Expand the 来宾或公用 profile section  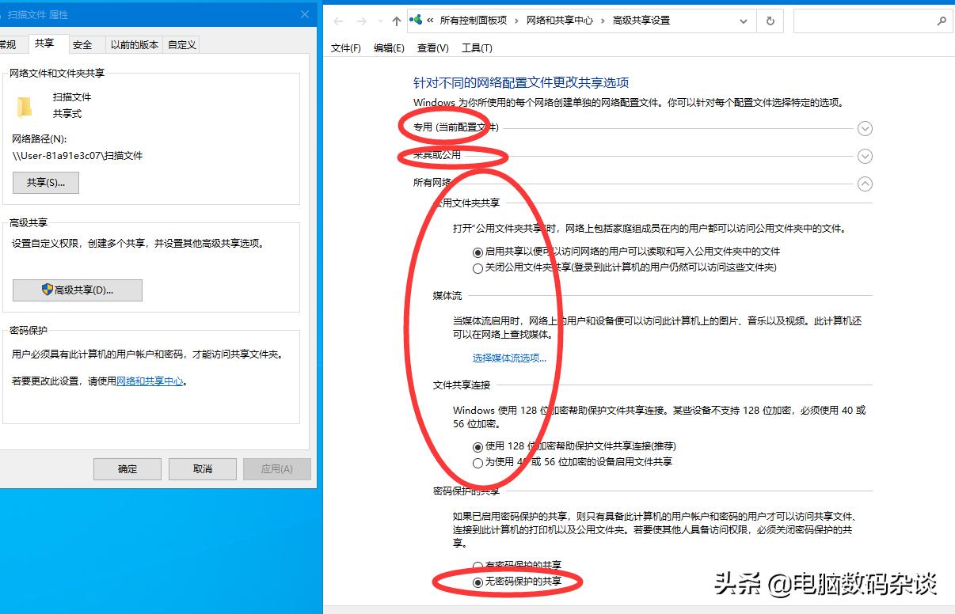(x=865, y=156)
